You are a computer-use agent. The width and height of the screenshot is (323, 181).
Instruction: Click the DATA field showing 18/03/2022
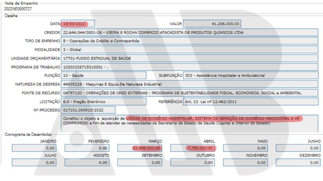coord(78,24)
